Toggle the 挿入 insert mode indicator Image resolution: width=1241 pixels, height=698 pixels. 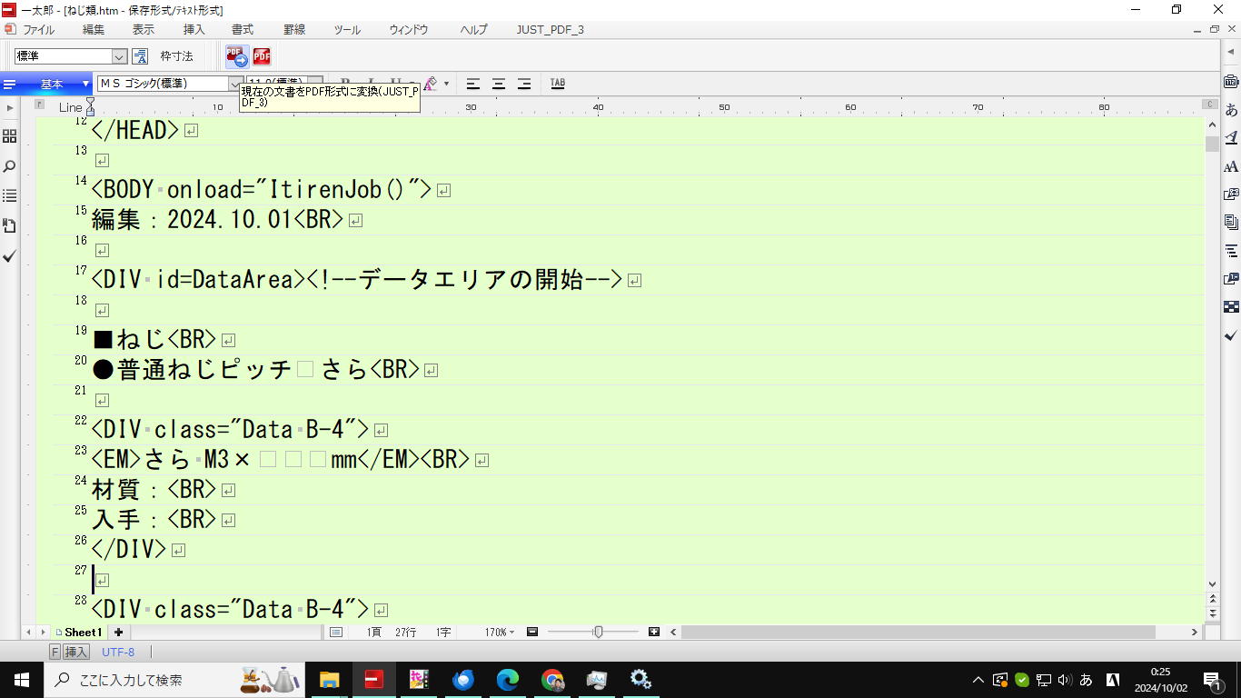[76, 652]
